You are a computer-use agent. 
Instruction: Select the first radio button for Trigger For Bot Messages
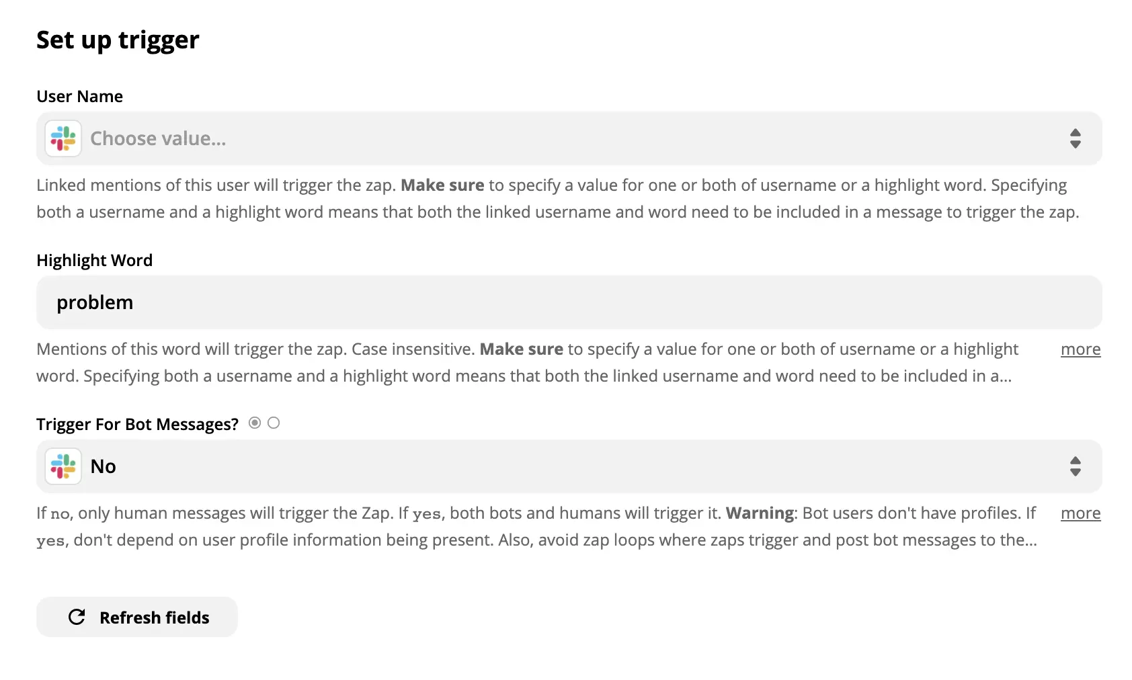[x=254, y=423]
